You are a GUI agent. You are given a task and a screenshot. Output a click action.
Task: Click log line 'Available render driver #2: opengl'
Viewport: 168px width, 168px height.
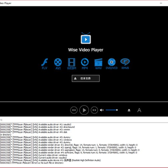pos(68,147)
